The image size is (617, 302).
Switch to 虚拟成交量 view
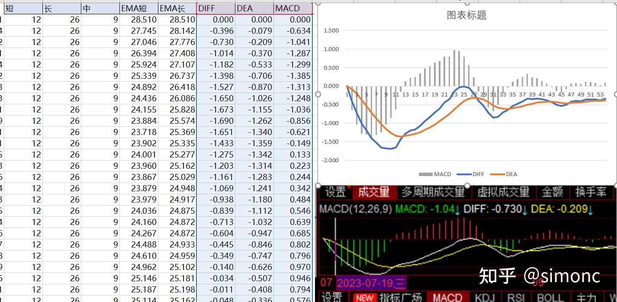502,193
